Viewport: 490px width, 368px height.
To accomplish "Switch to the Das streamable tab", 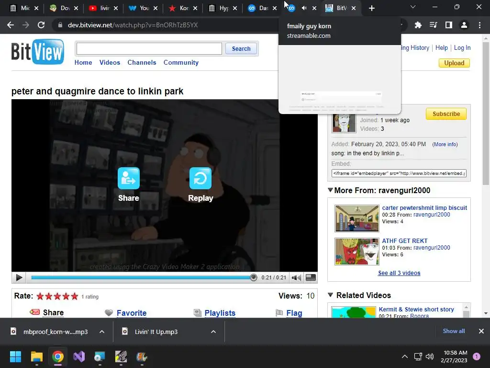I will 263,8.
